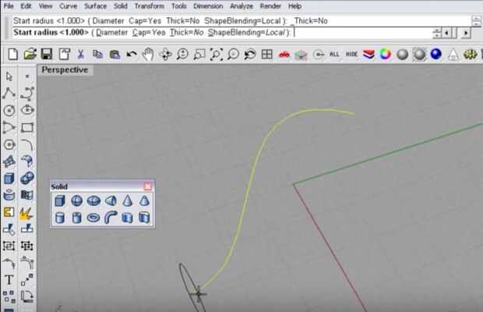Choose the Torus tool in Solid panel
The image size is (483, 312).
coord(93,218)
